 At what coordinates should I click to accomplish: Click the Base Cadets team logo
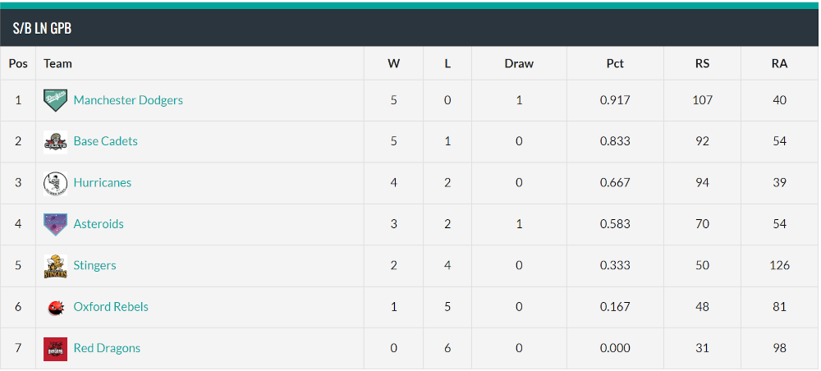55,141
